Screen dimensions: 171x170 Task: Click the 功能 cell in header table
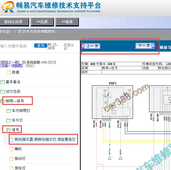(150, 68)
